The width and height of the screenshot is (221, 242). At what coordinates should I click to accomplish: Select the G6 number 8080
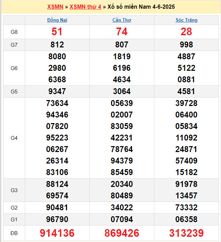click(x=57, y=56)
